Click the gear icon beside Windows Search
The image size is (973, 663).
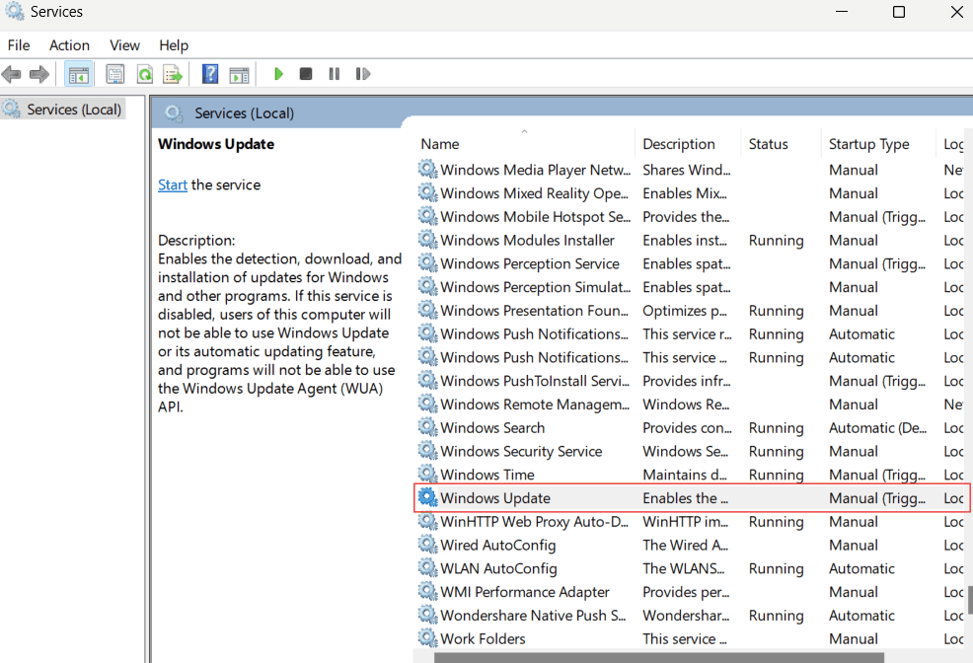click(x=427, y=426)
